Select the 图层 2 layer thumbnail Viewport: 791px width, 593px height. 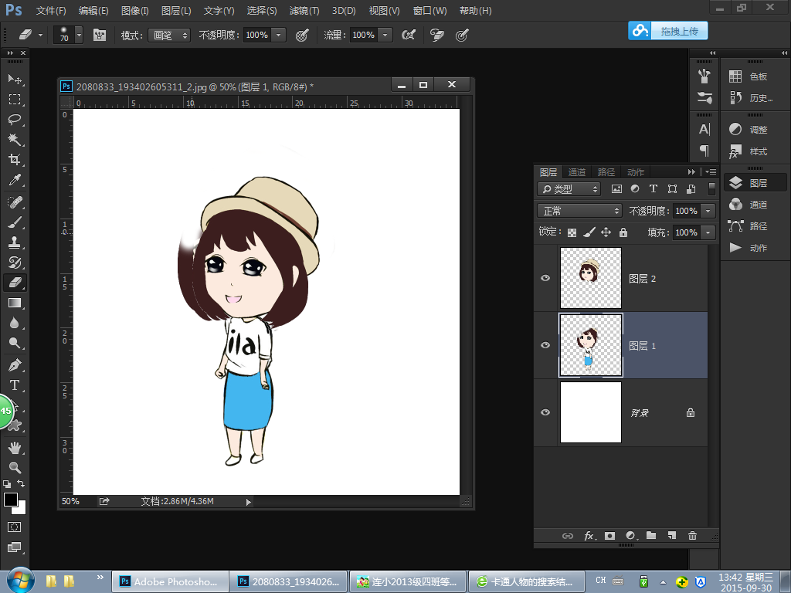click(x=591, y=278)
